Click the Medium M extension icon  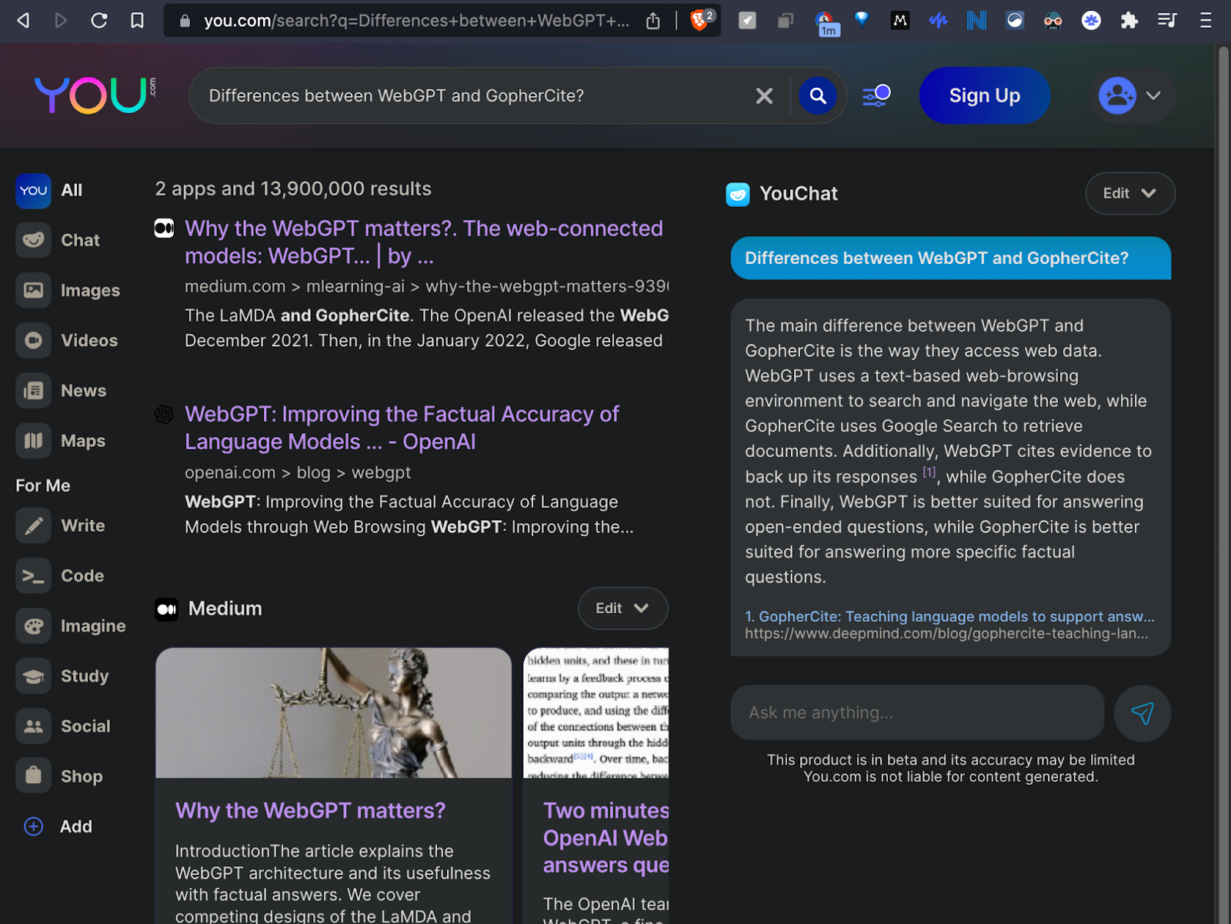(899, 21)
